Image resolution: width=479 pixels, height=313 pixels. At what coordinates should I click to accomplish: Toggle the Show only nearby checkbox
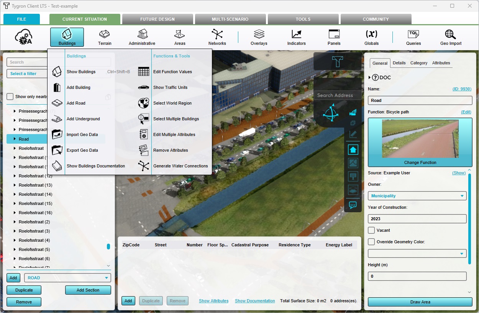coord(10,97)
